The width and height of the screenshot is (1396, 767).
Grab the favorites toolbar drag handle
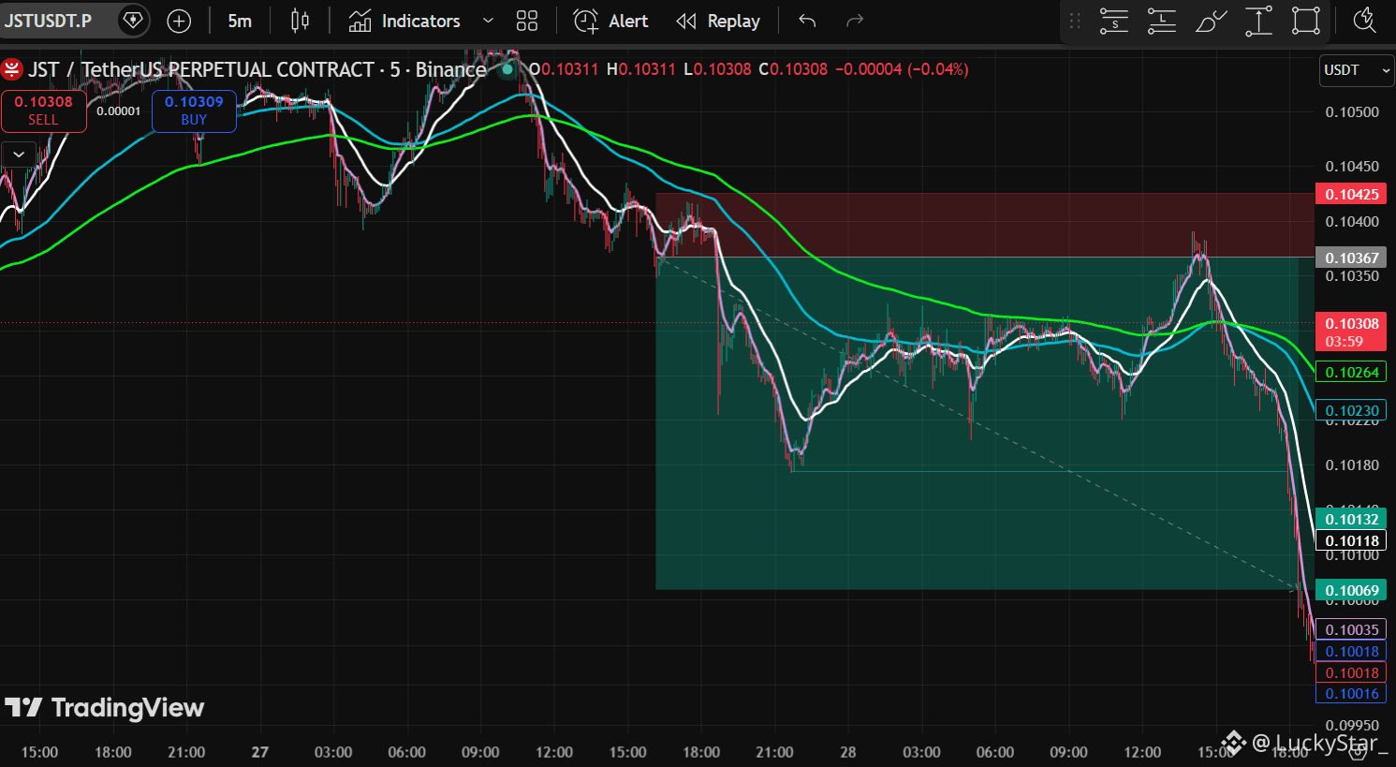(1075, 21)
